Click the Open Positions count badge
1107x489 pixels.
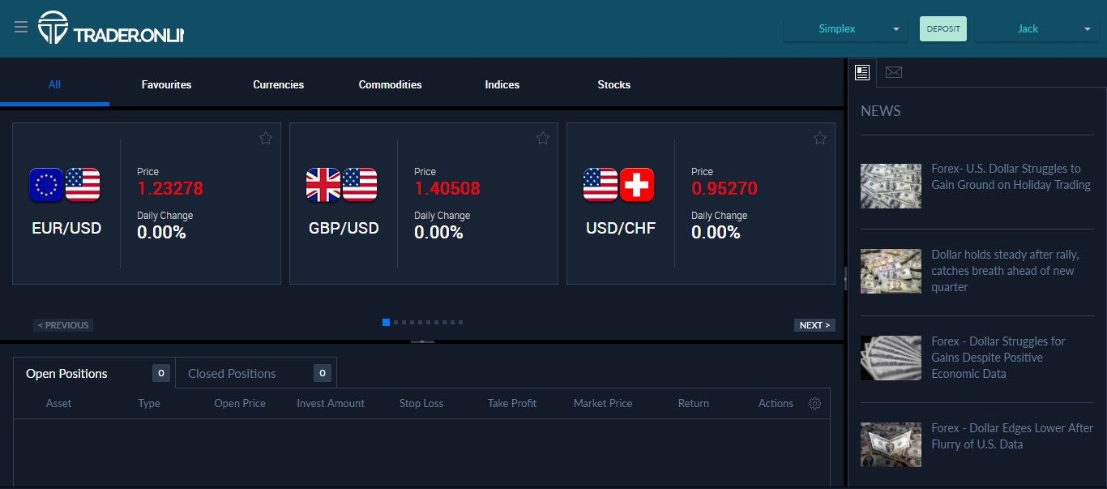(160, 373)
